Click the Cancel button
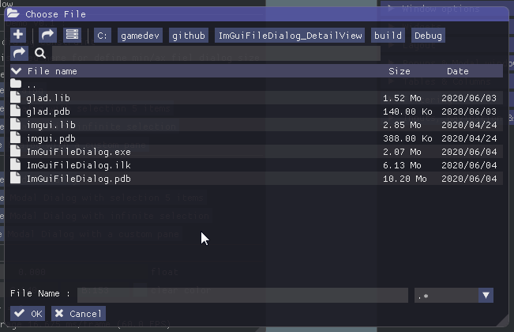 [x=78, y=314]
